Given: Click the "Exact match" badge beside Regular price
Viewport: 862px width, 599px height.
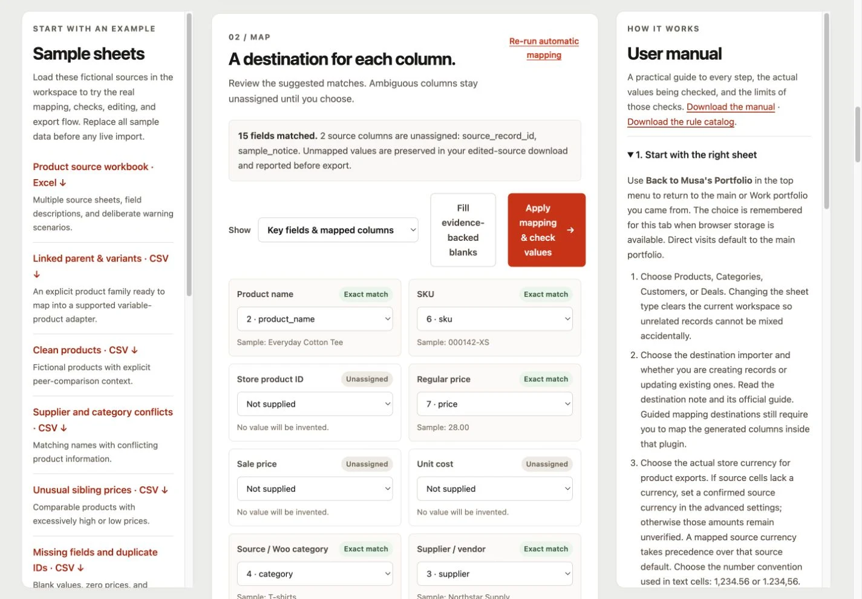Looking at the screenshot, I should (546, 379).
